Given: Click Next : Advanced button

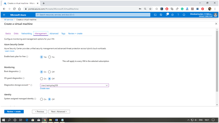Looking at the screenshot, I should tap(59, 111).
